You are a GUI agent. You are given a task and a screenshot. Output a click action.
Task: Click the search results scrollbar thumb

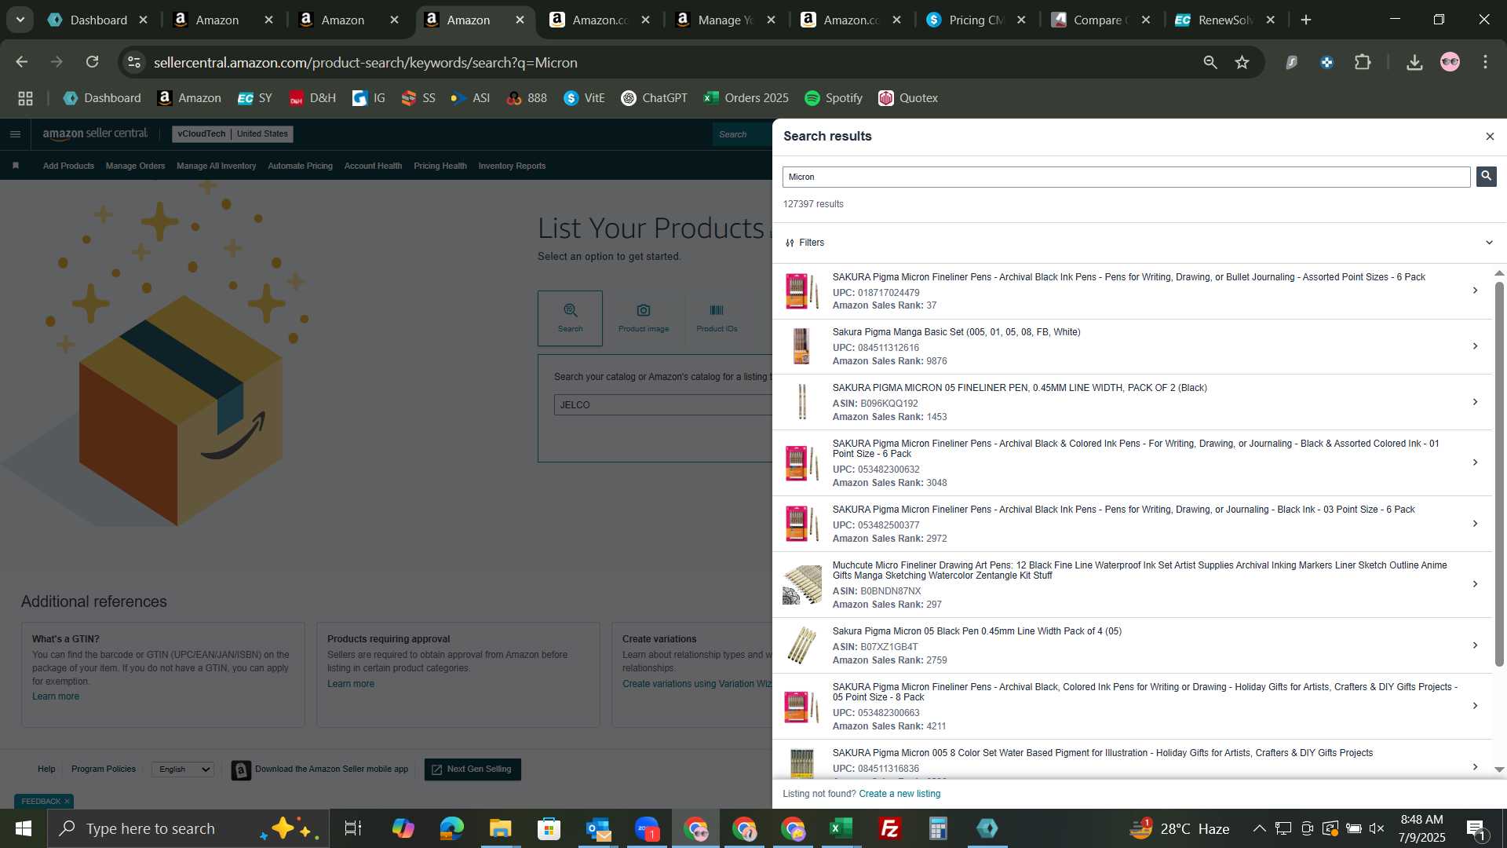point(1499,473)
